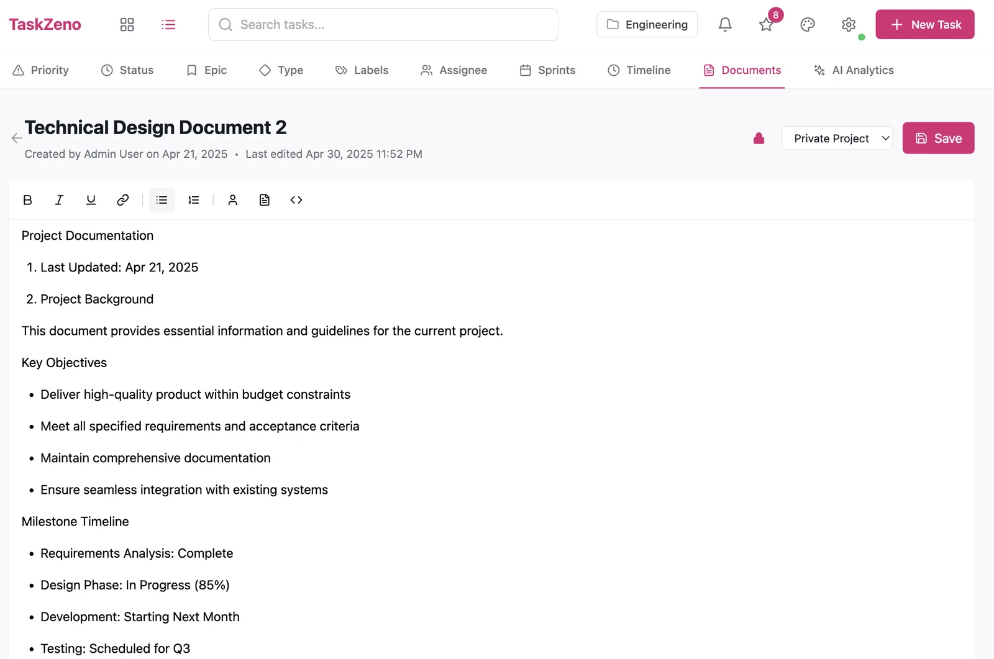Open the Engineering project selector
This screenshot has width=994, height=659.
647,25
